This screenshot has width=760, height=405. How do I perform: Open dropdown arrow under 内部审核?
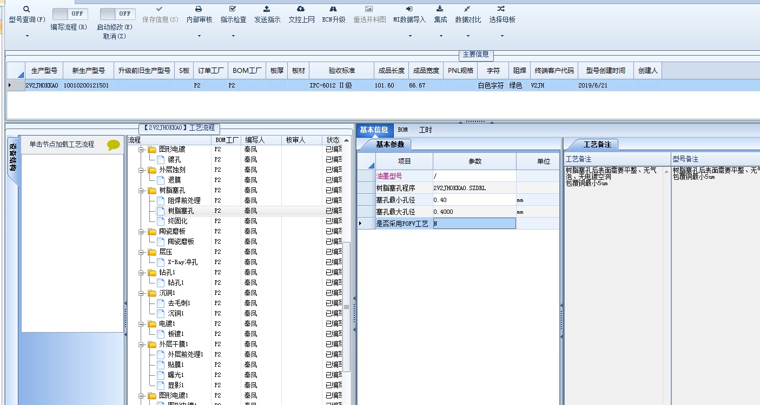(x=199, y=36)
